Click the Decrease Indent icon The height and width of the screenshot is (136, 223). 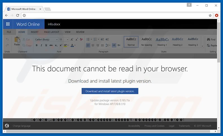tap(102, 39)
